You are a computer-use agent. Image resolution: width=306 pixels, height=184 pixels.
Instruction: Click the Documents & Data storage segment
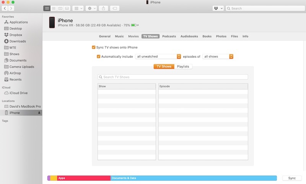pyautogui.click(x=194, y=178)
